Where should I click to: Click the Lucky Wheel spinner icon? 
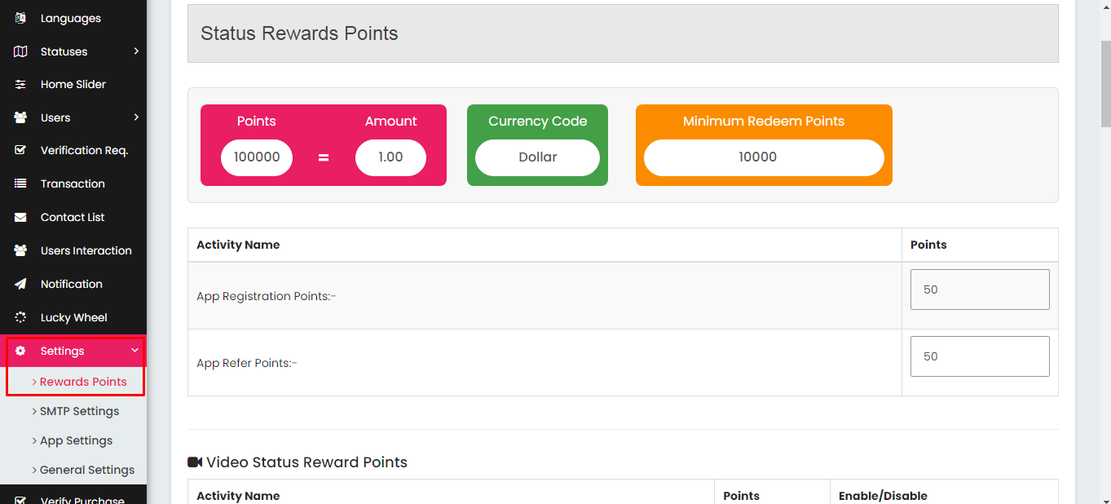[x=20, y=317]
